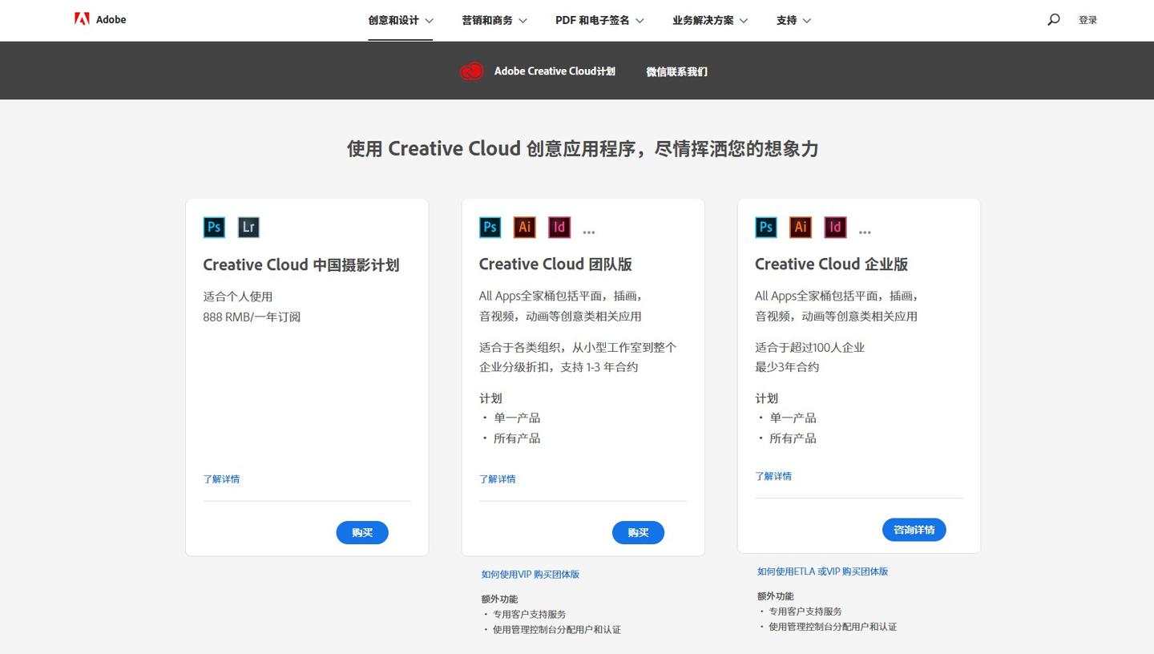This screenshot has height=654, width=1154.
Task: Click the Creative Cloud logo in the banner
Action: click(472, 71)
